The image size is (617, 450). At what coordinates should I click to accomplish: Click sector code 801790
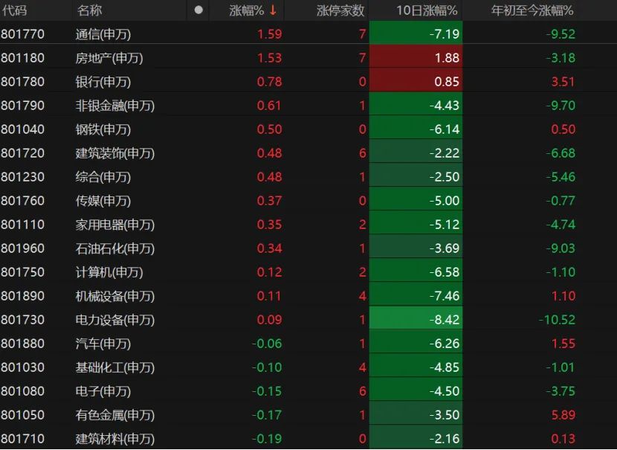(x=23, y=106)
